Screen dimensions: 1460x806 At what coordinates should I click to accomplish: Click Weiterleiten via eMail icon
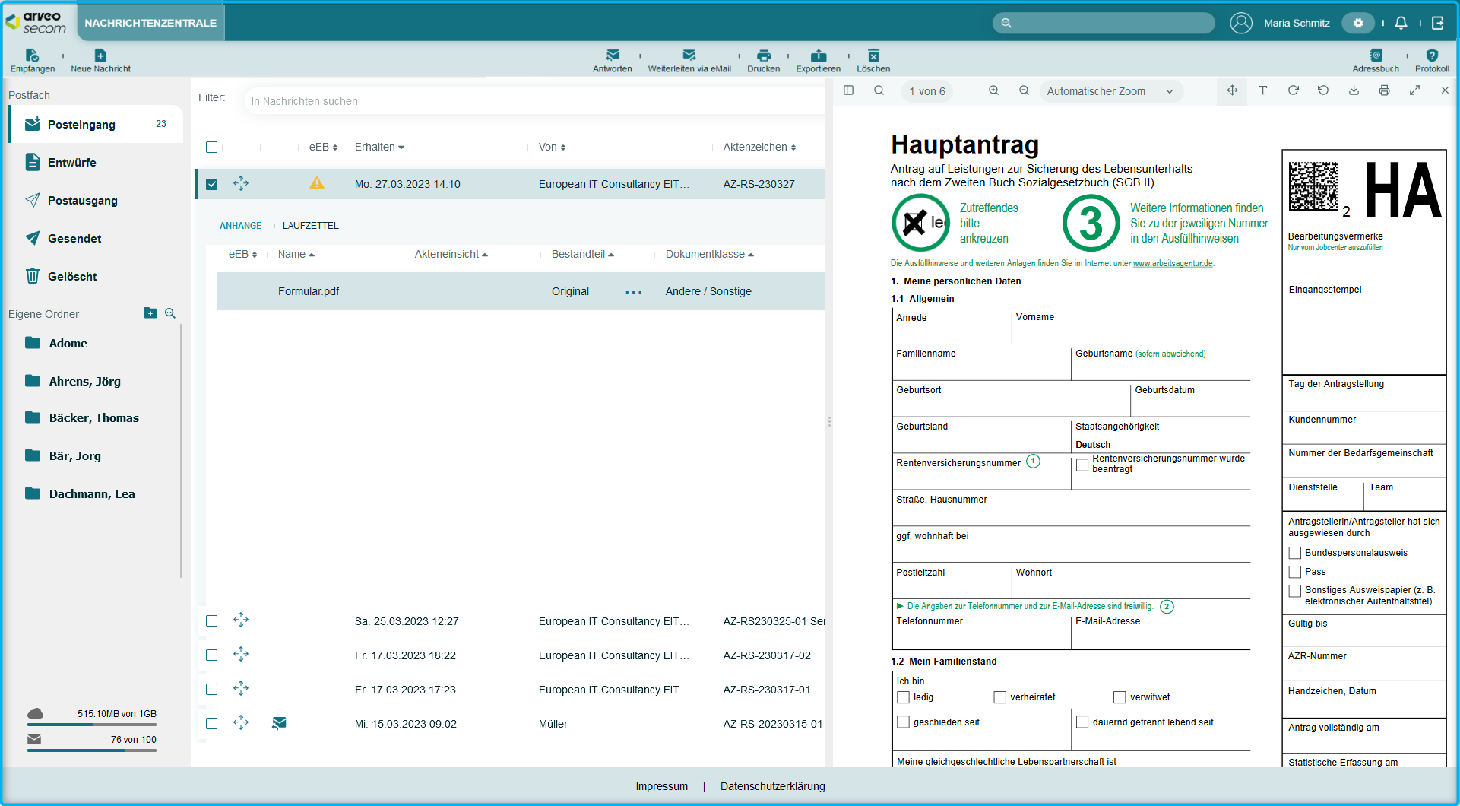tap(689, 56)
